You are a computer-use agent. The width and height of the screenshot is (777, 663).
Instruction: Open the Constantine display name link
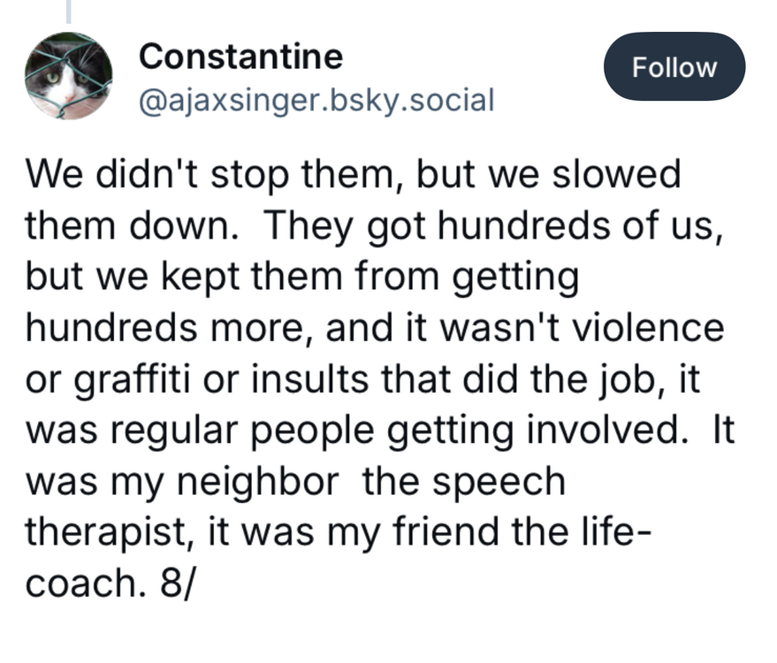tap(240, 57)
